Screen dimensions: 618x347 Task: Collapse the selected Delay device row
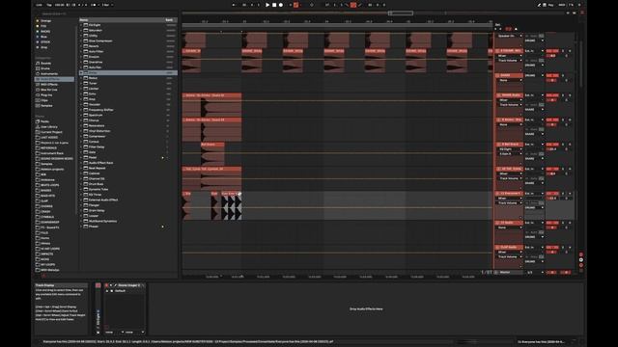81,73
